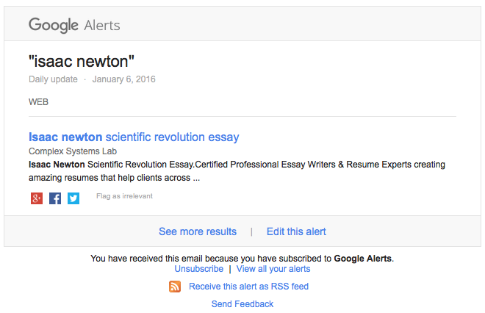Click the WEB section label
This screenshot has width=485, height=313.
pos(38,102)
